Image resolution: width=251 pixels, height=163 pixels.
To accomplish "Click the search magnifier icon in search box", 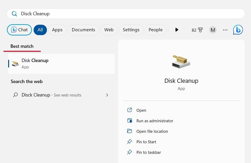I will [x=14, y=14].
